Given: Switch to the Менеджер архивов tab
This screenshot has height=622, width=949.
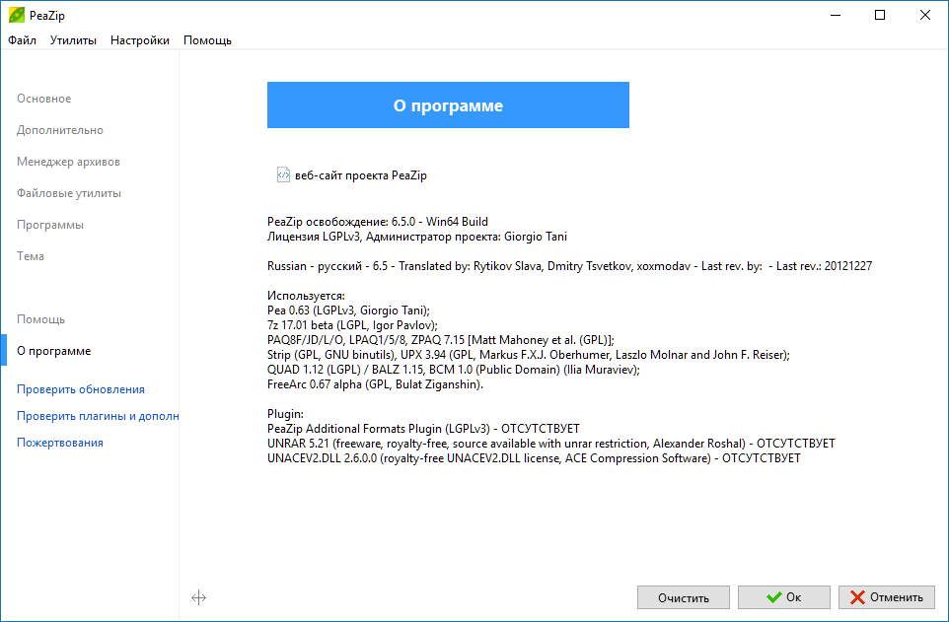Looking at the screenshot, I should [x=68, y=162].
